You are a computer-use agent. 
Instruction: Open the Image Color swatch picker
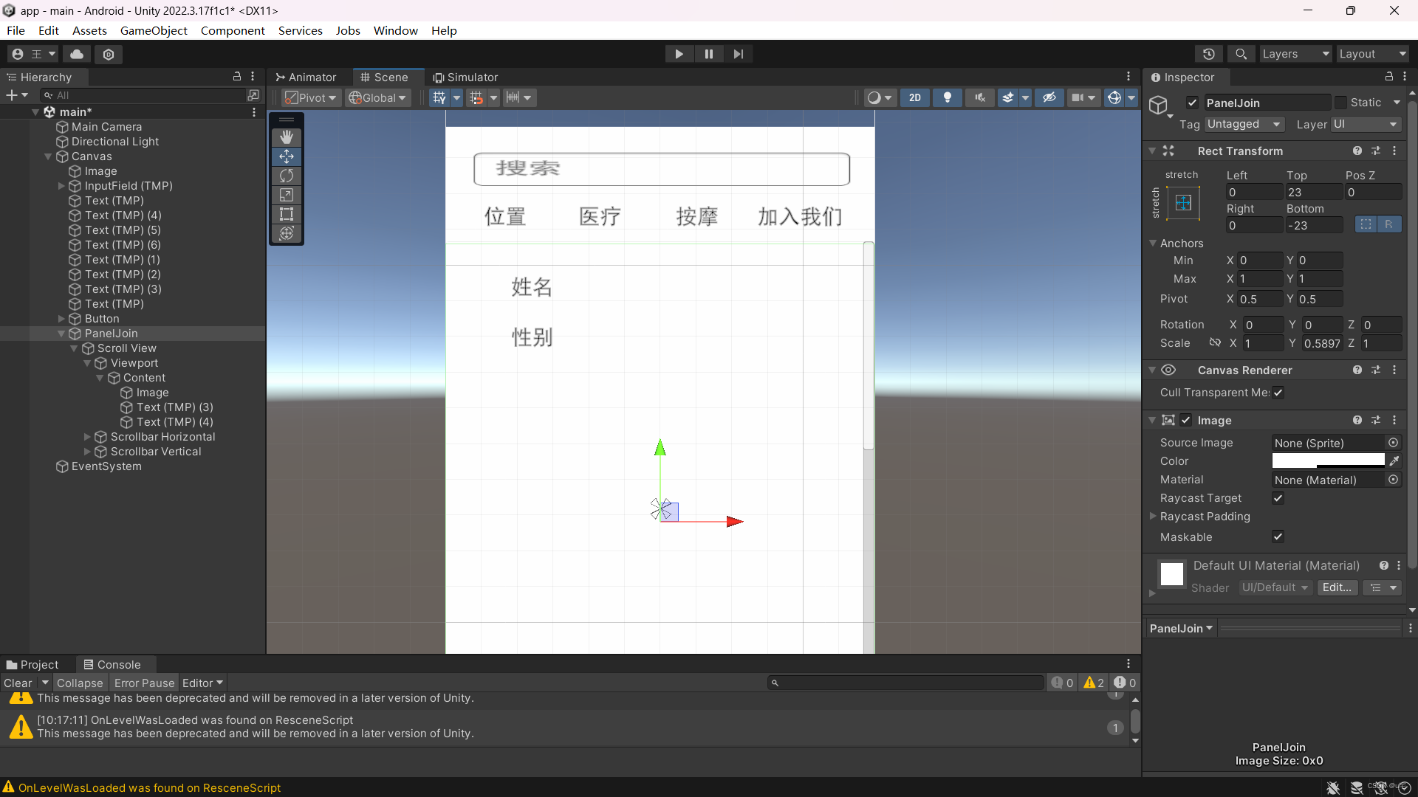click(1327, 460)
